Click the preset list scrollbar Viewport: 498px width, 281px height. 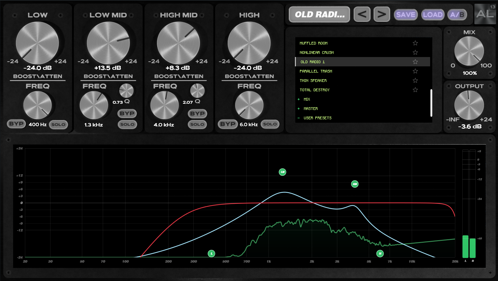tap(431, 103)
